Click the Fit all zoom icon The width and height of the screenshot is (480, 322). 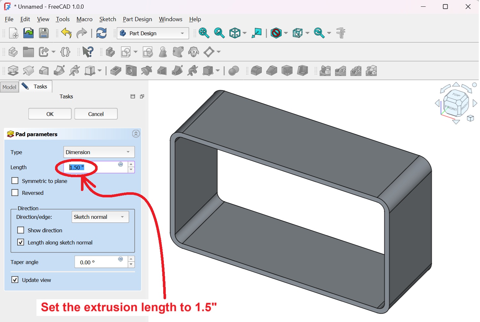click(x=204, y=33)
